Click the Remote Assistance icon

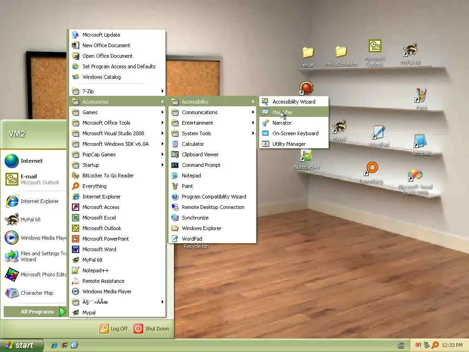click(x=76, y=281)
